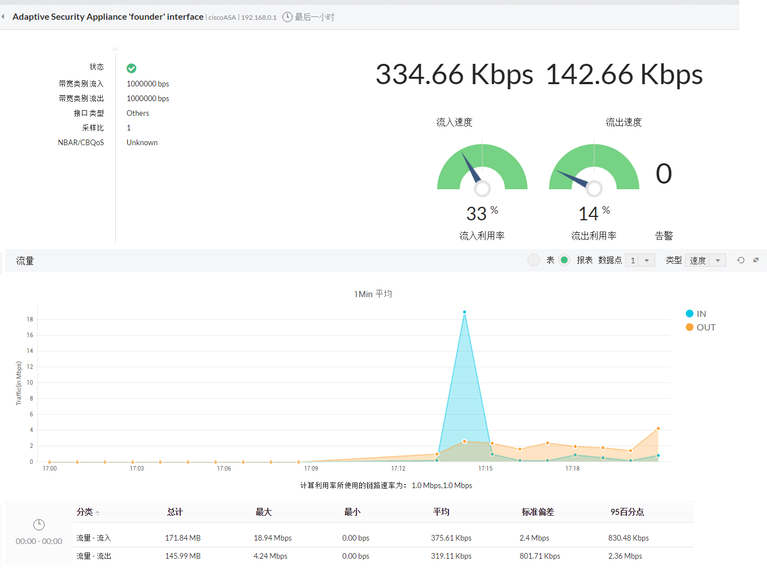Click the 145.99 MB total cell
This screenshot has height=570, width=767.
coord(183,556)
